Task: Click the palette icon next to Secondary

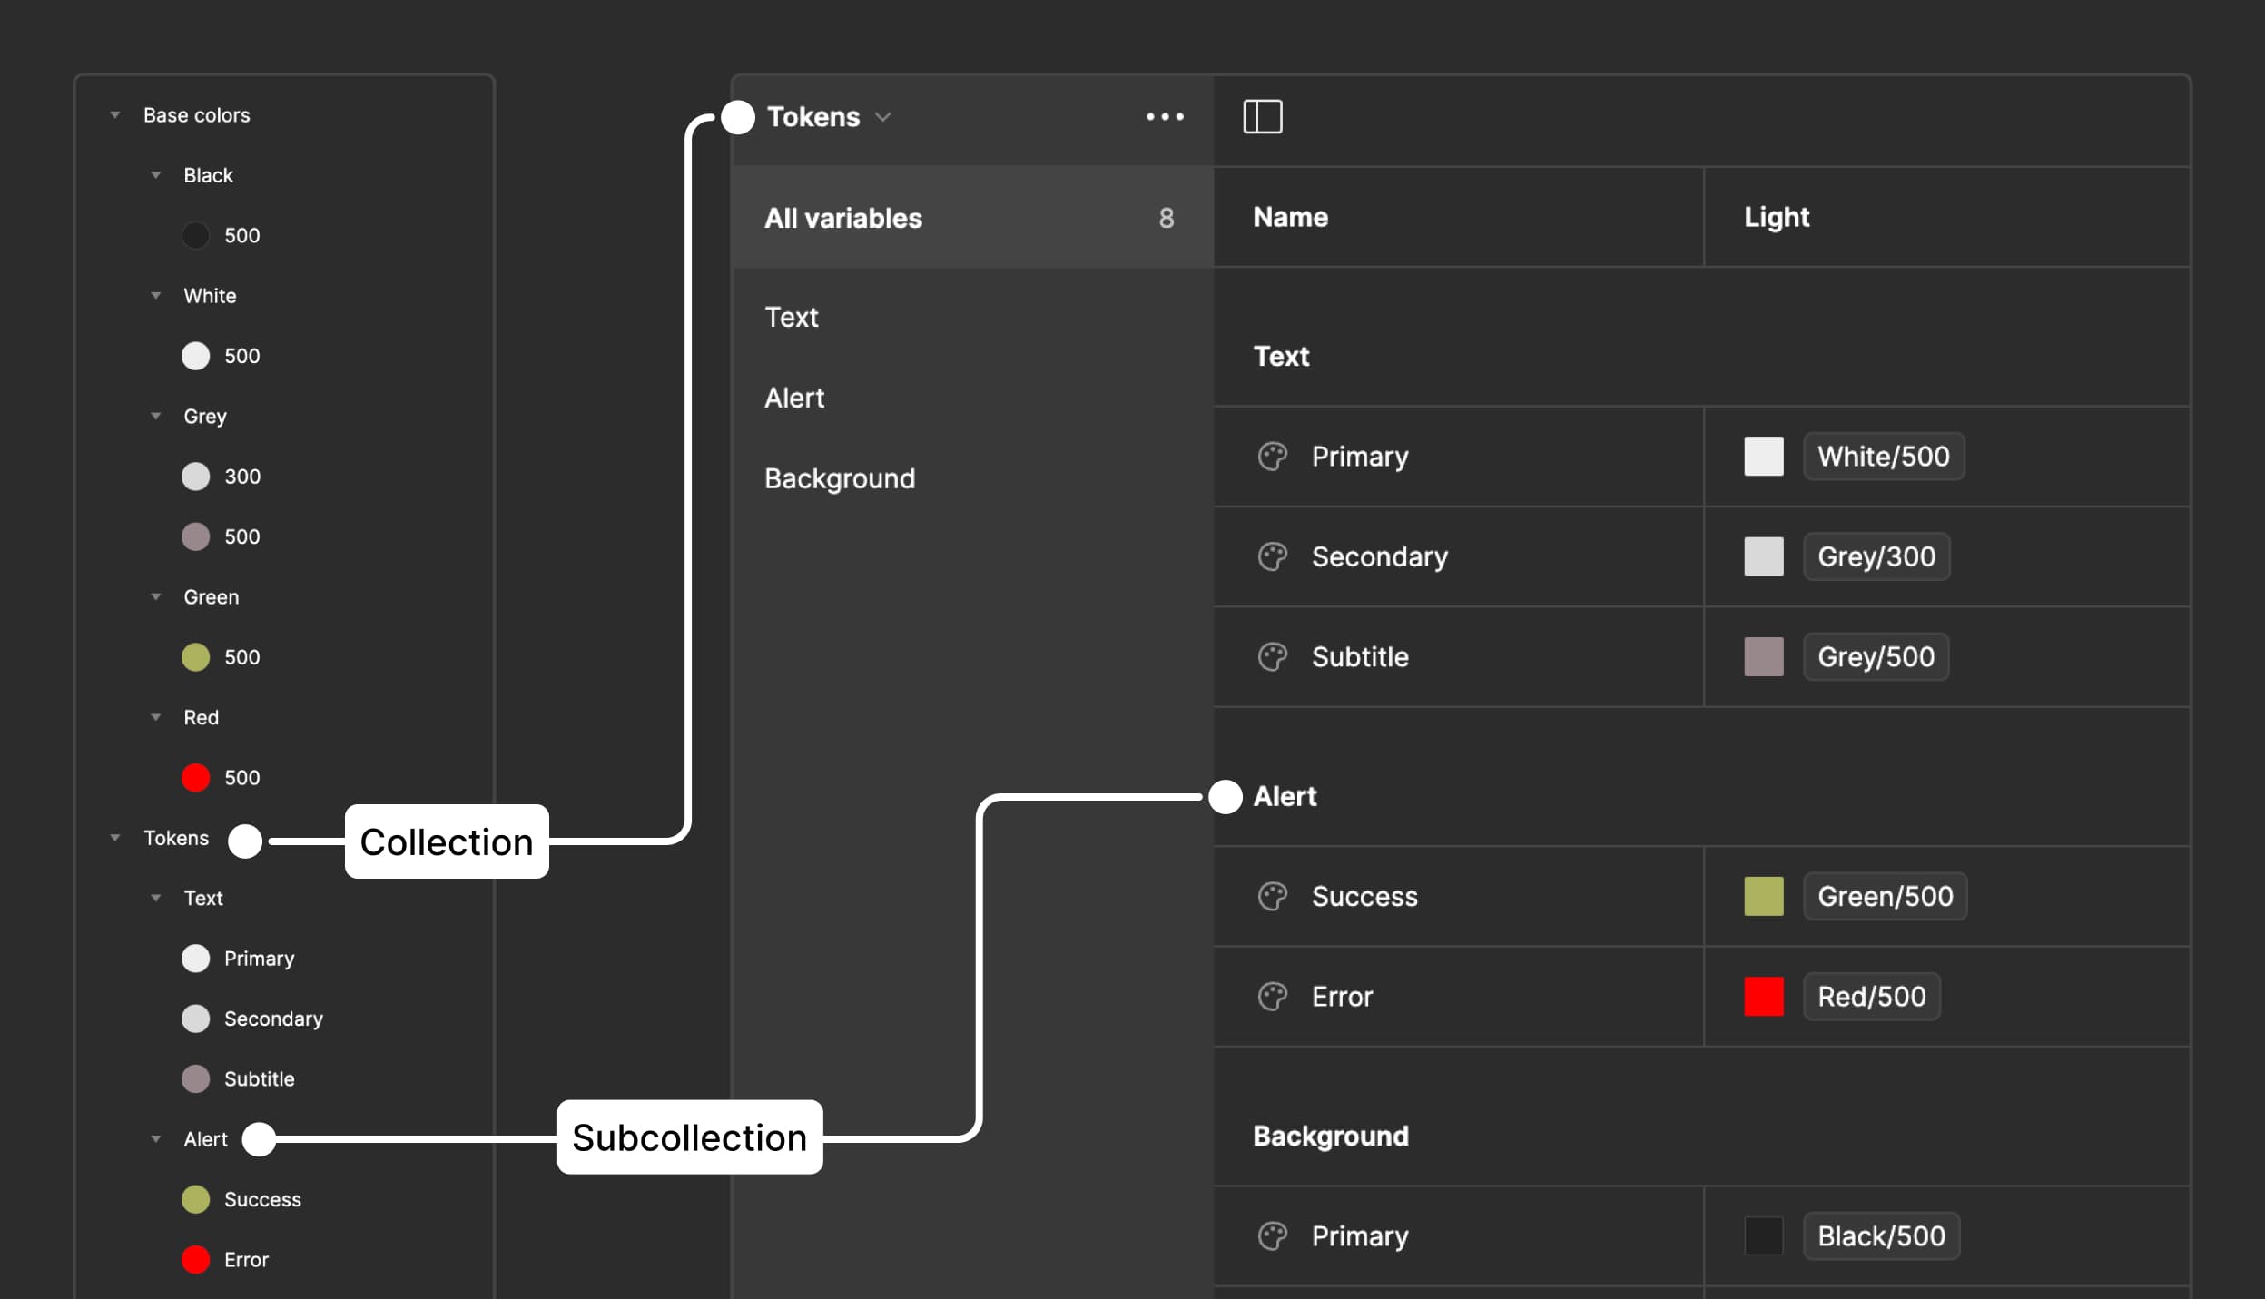Action: (x=1275, y=556)
